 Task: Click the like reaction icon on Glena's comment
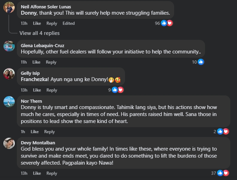point(201,62)
